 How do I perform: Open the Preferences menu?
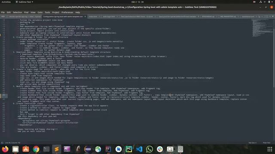click(x=67, y=12)
